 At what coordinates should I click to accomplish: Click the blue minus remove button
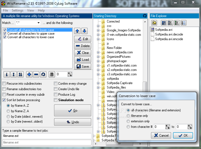(x=36, y=74)
